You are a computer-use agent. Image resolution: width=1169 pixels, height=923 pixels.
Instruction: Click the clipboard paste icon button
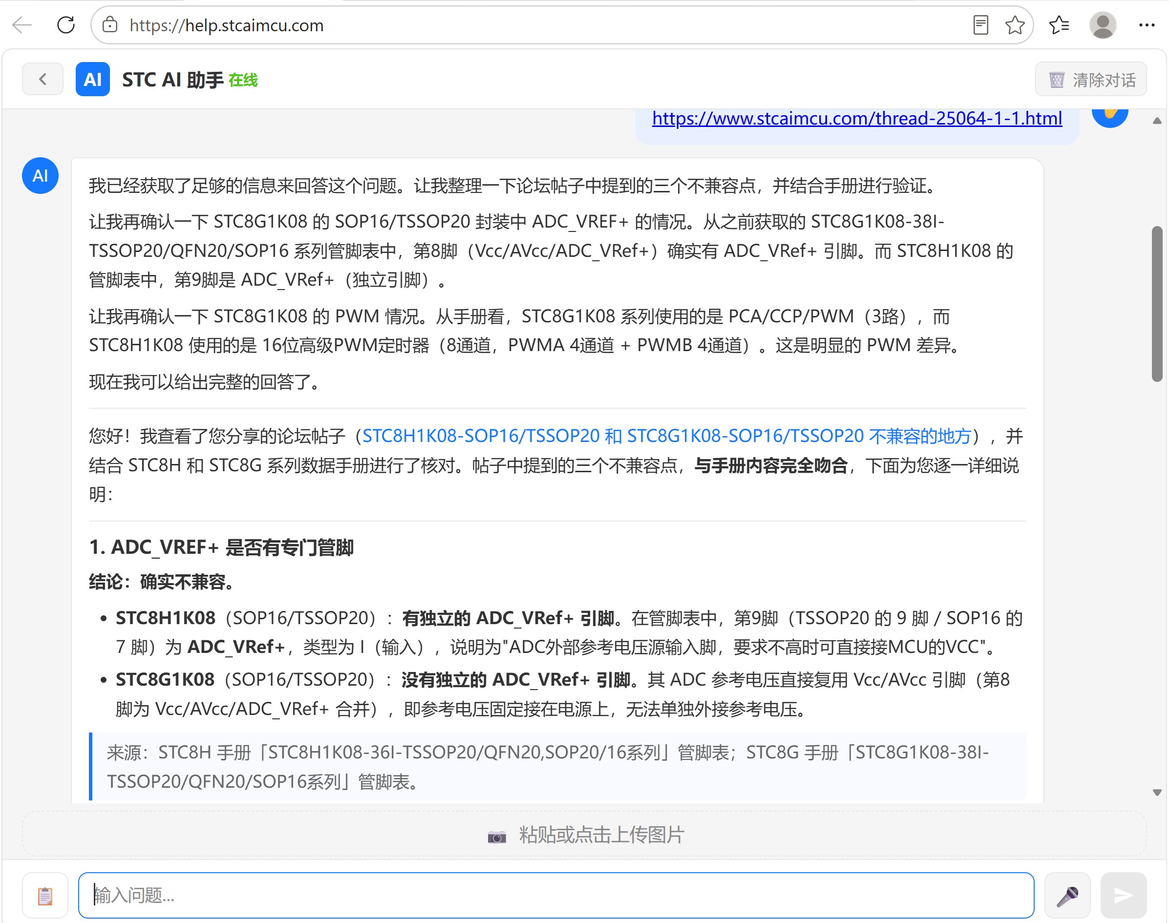click(45, 896)
